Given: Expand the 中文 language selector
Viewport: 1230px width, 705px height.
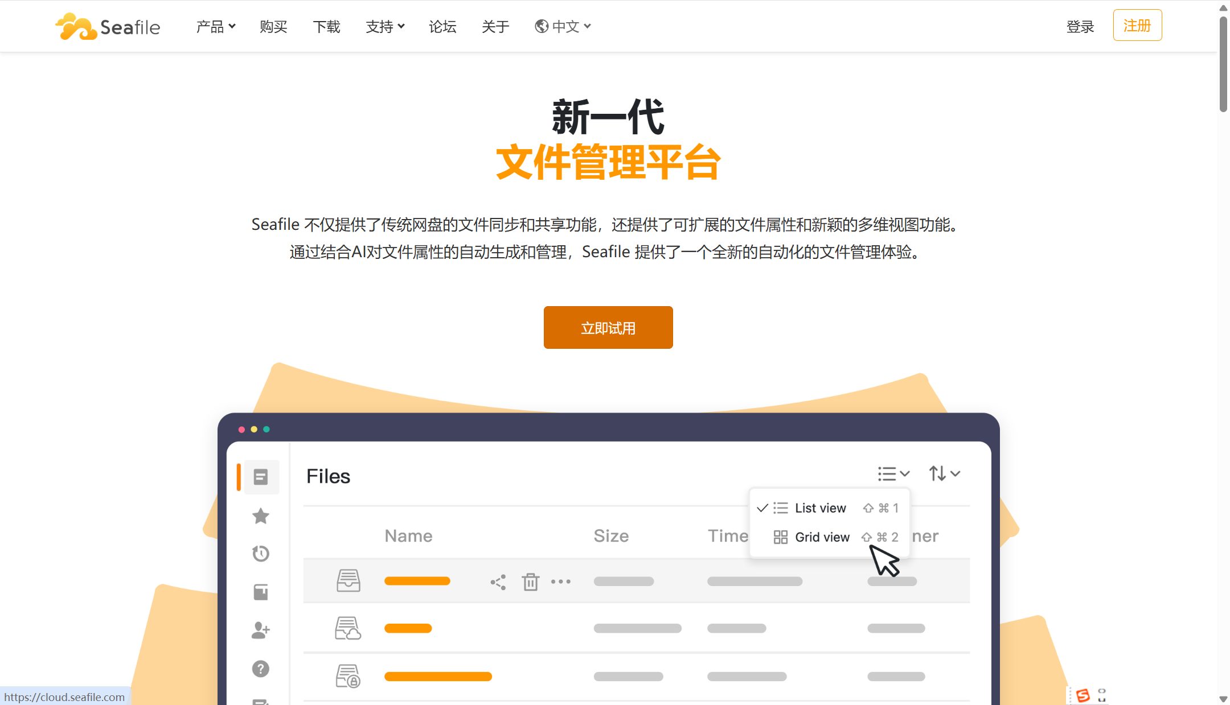Looking at the screenshot, I should pyautogui.click(x=565, y=26).
